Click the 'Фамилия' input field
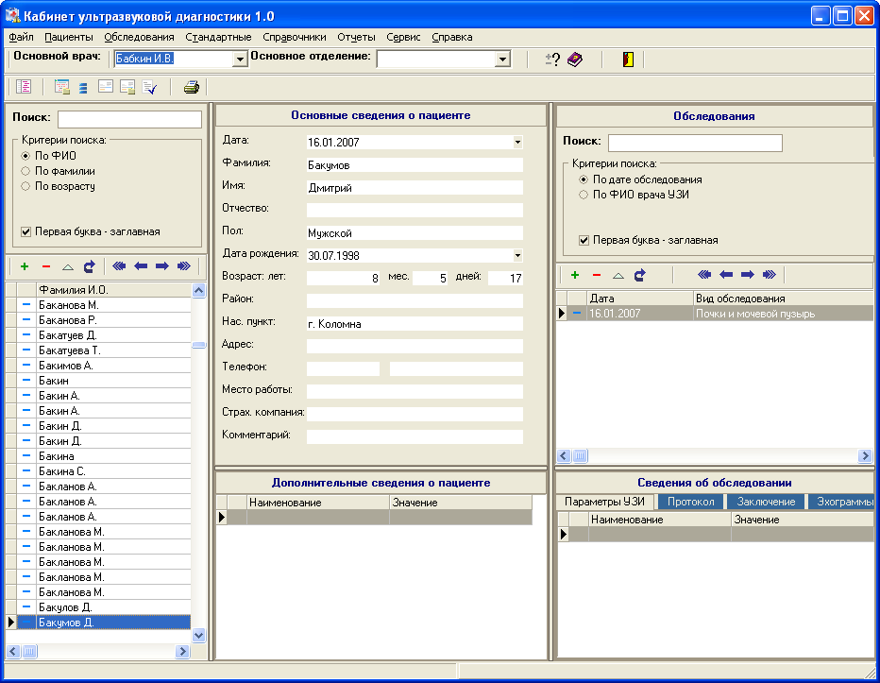The width and height of the screenshot is (880, 683). pos(414,164)
